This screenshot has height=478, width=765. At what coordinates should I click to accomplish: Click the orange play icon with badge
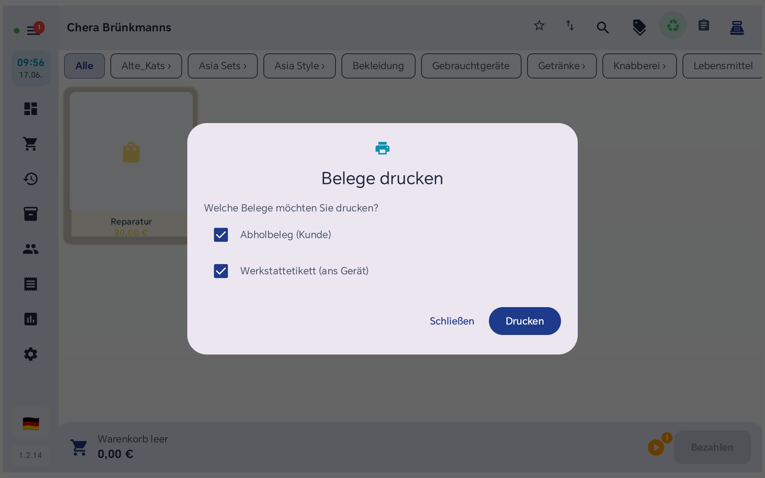pos(656,447)
